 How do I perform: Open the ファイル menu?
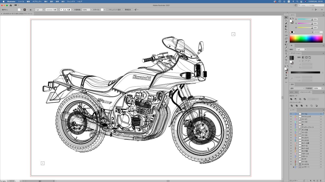pyautogui.click(x=21, y=1)
